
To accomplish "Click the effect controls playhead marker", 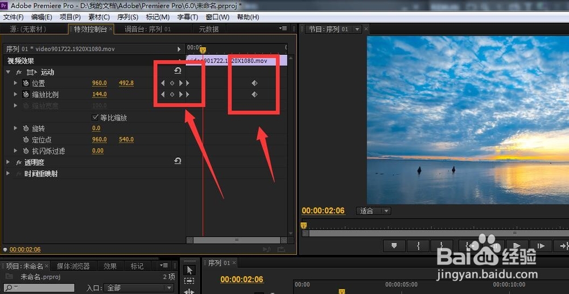I will pos(203,51).
